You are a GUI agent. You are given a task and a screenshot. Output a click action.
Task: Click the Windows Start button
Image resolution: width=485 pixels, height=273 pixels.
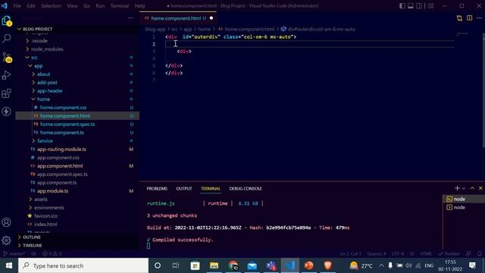pos(9,265)
